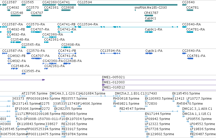The height and width of the screenshot is (138, 216).
Task: Select transcript CG4741-RA
Action: (x=65, y=32)
